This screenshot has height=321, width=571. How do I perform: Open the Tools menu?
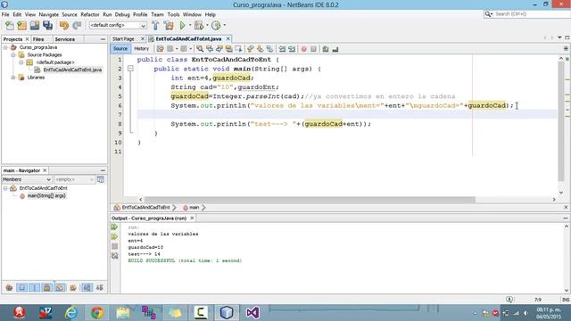click(173, 14)
